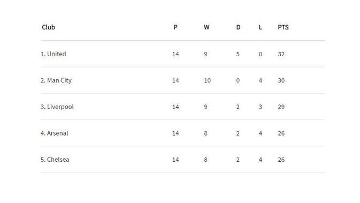360x203 pixels.
Task: Open the 4. Arsenal club entry
Action: pyautogui.click(x=55, y=133)
